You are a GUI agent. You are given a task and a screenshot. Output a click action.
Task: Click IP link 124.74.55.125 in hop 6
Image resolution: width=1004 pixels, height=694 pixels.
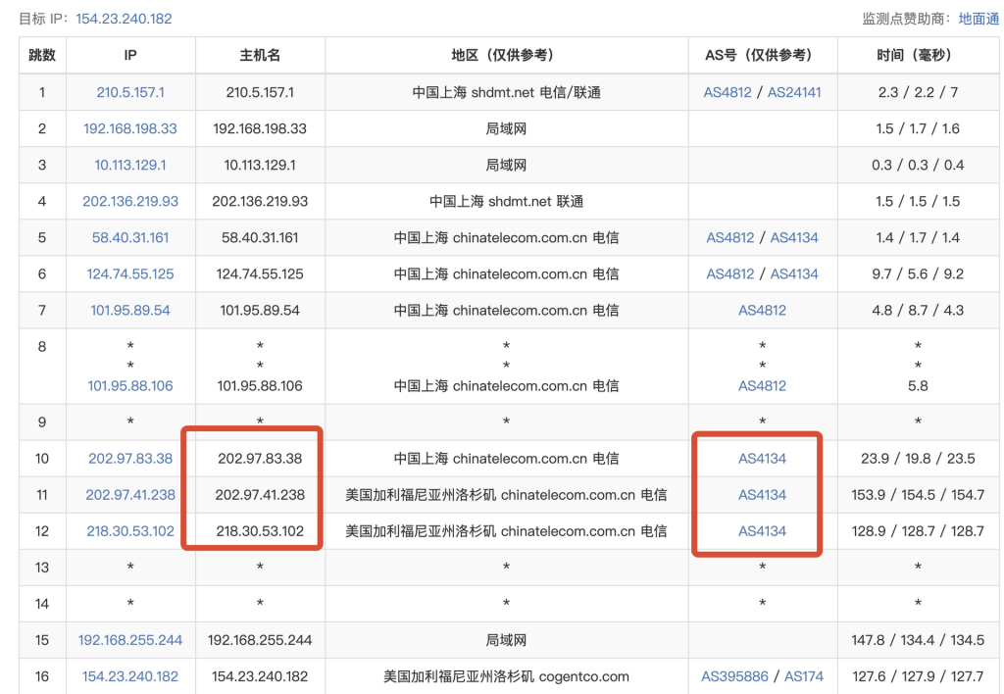tap(130, 273)
